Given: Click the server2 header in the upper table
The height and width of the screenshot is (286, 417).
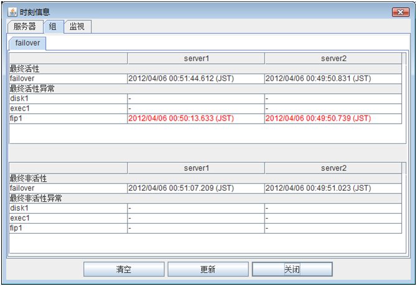Looking at the screenshot, I should tap(333, 58).
